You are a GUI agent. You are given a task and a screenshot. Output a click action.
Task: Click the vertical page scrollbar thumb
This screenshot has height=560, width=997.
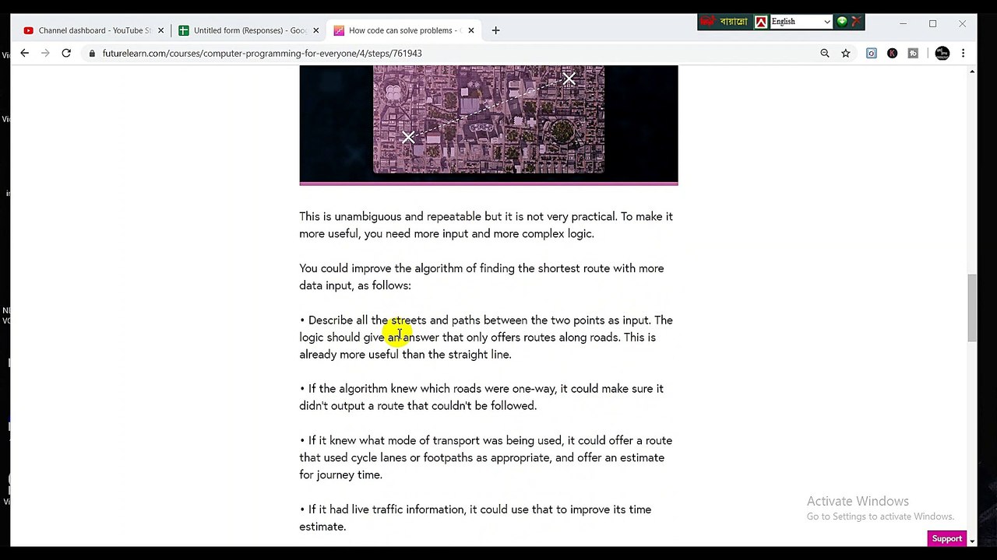972,307
